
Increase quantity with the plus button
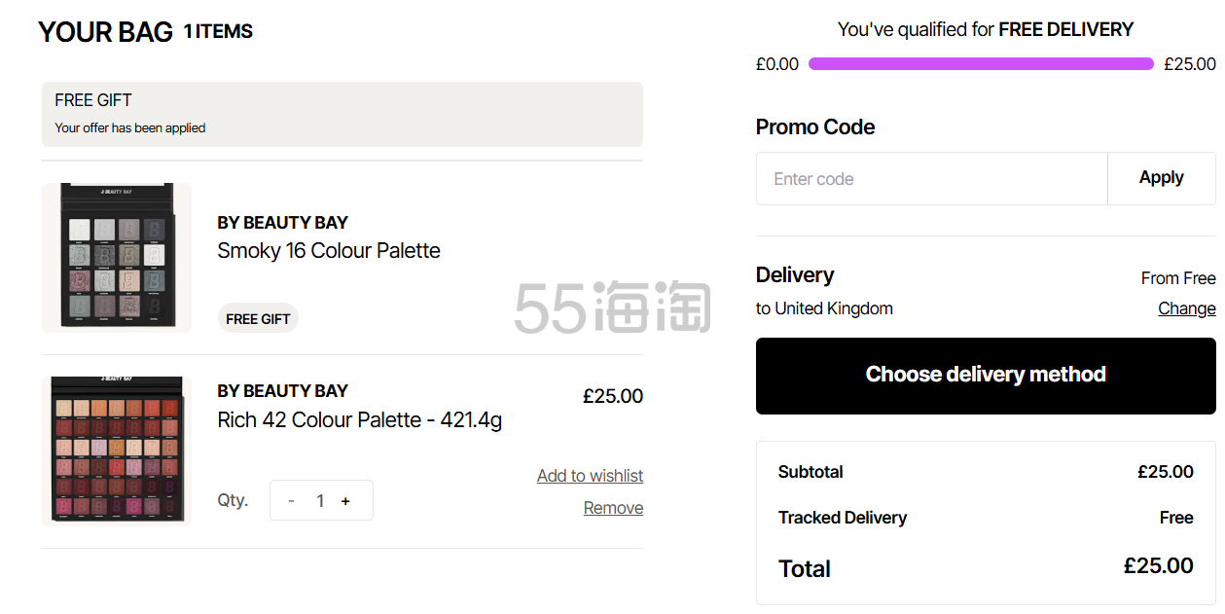pyautogui.click(x=345, y=501)
